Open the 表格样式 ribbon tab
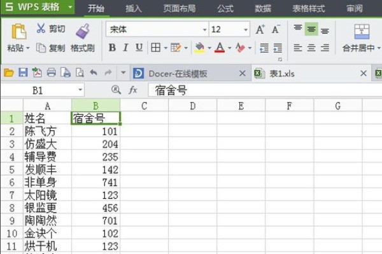This screenshot has width=382, height=254. coord(309,8)
